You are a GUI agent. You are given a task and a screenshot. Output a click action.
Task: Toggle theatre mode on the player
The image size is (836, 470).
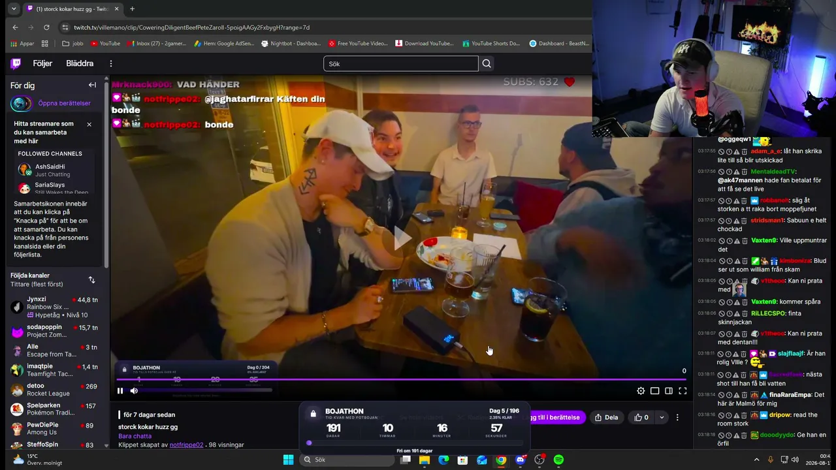tap(654, 391)
